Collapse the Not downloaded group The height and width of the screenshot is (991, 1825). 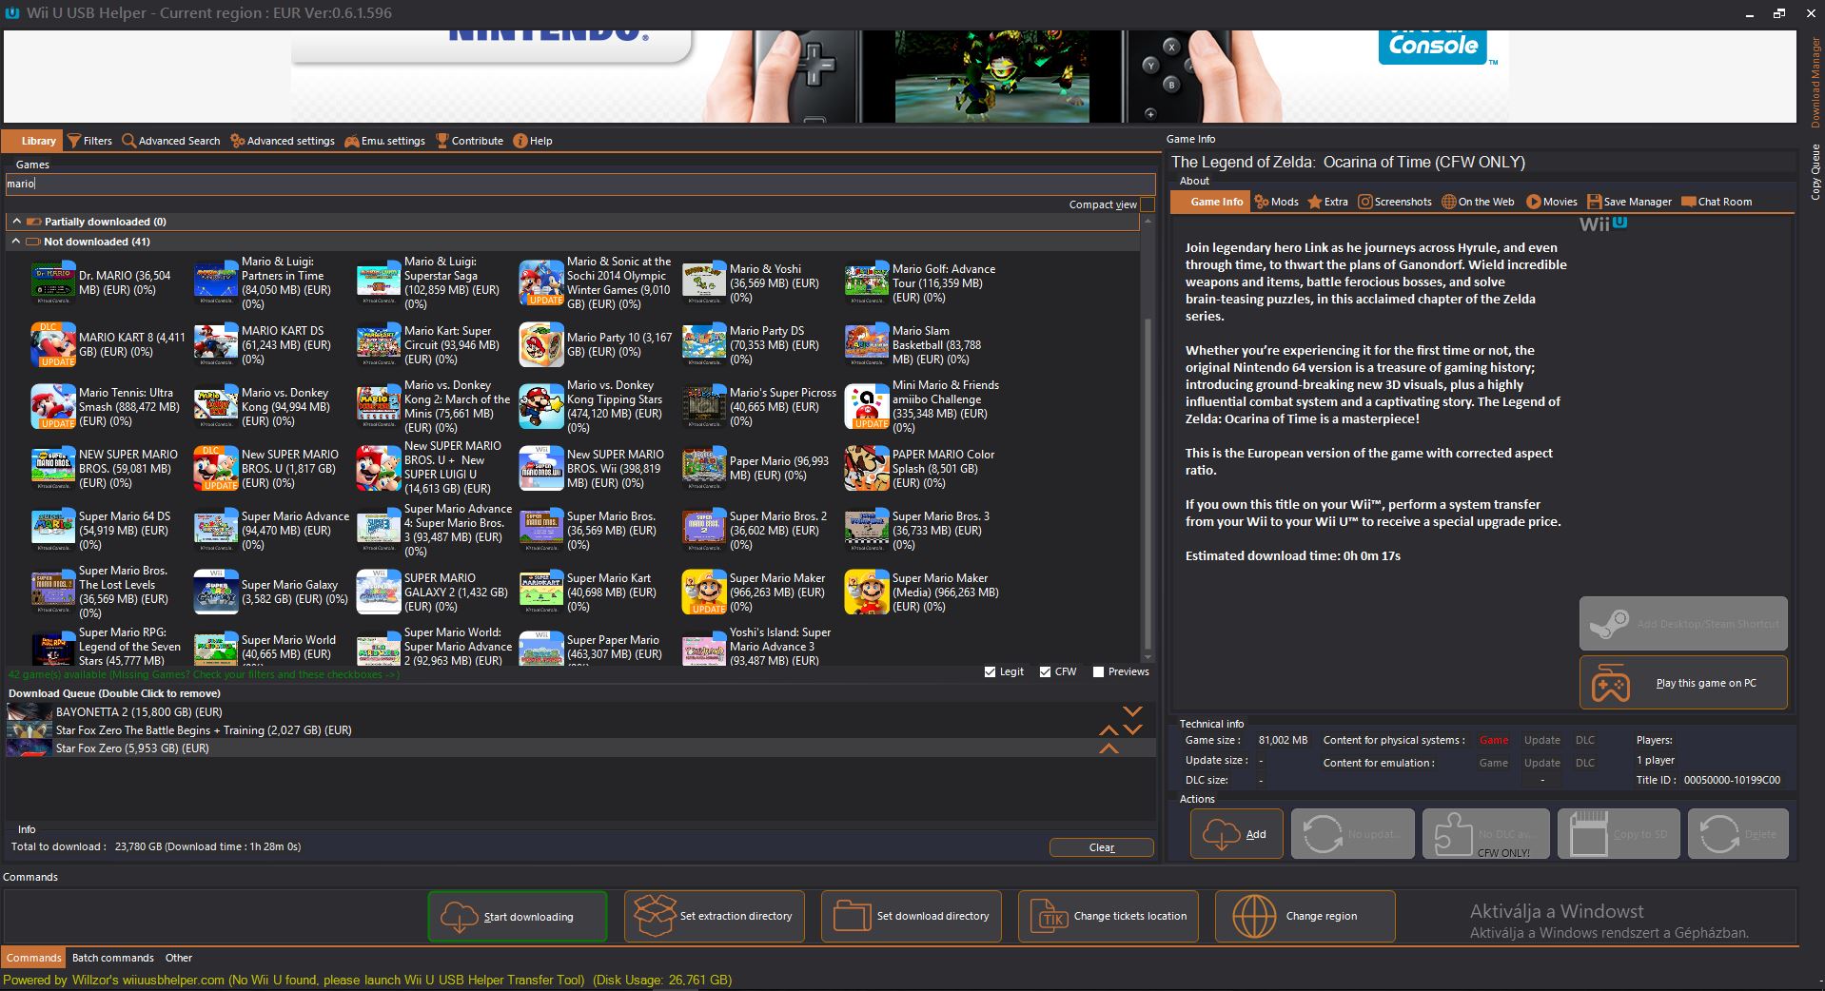(16, 242)
